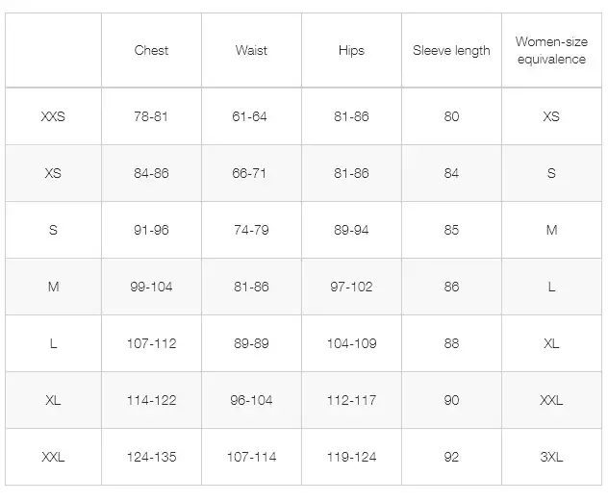Click hips value 112-117

point(351,400)
